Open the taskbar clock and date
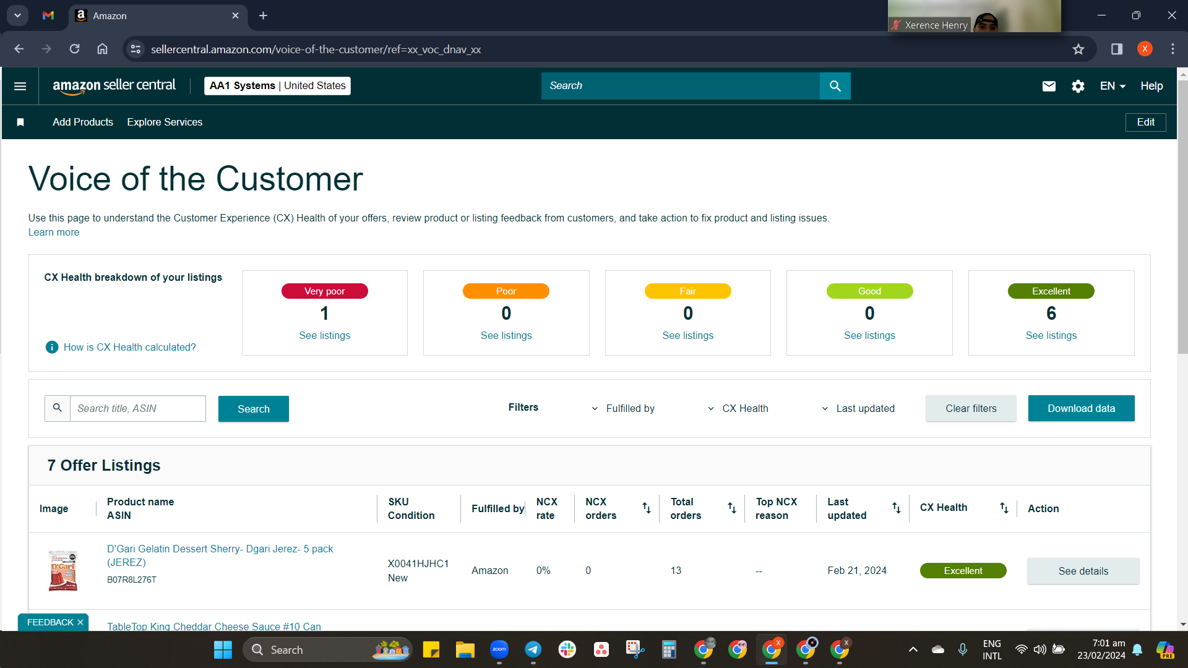 pos(1101,649)
